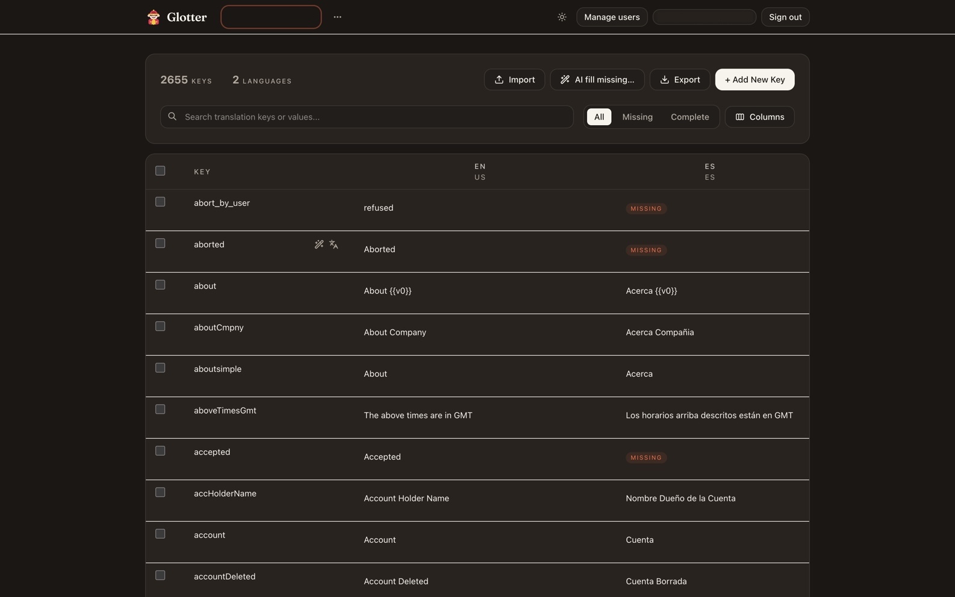Click the project name box beside Glotter

[271, 17]
